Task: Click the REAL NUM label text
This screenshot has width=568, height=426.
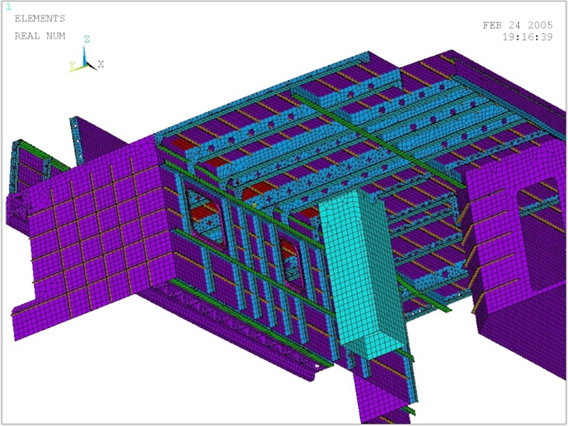Action: click(x=40, y=36)
